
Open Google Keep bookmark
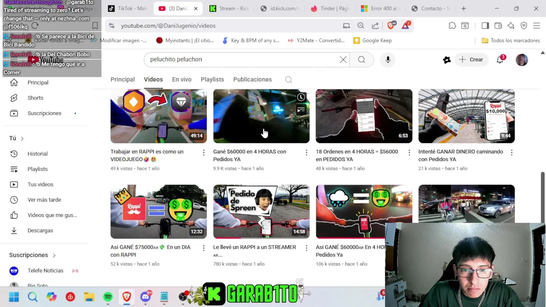point(372,41)
